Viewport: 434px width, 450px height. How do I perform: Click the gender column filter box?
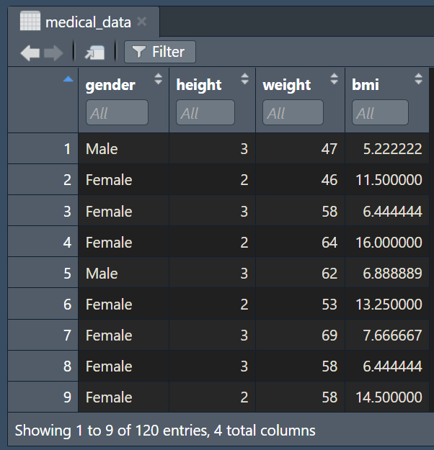(117, 112)
